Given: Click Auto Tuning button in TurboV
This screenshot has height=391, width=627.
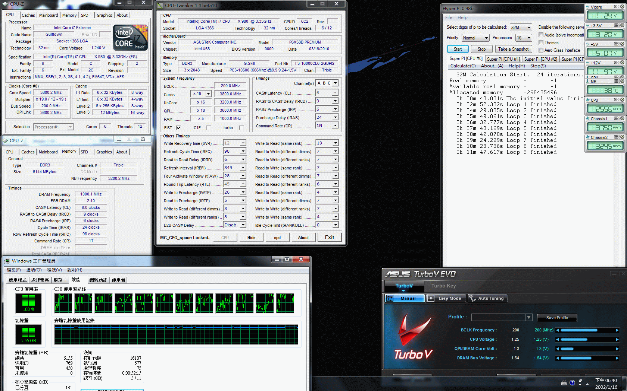Looking at the screenshot, I should coord(487,298).
